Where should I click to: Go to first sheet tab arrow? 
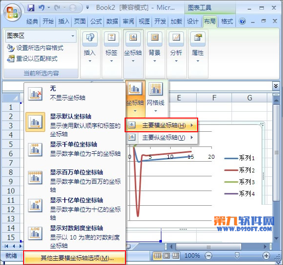click(6, 246)
